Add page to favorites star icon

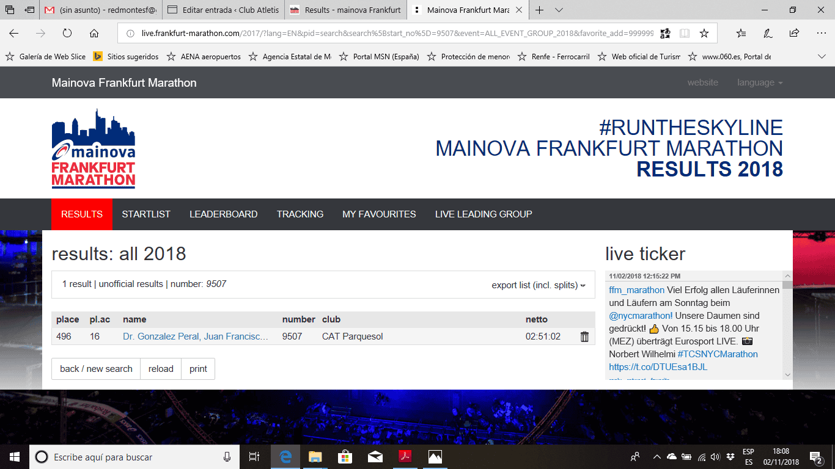(x=704, y=34)
